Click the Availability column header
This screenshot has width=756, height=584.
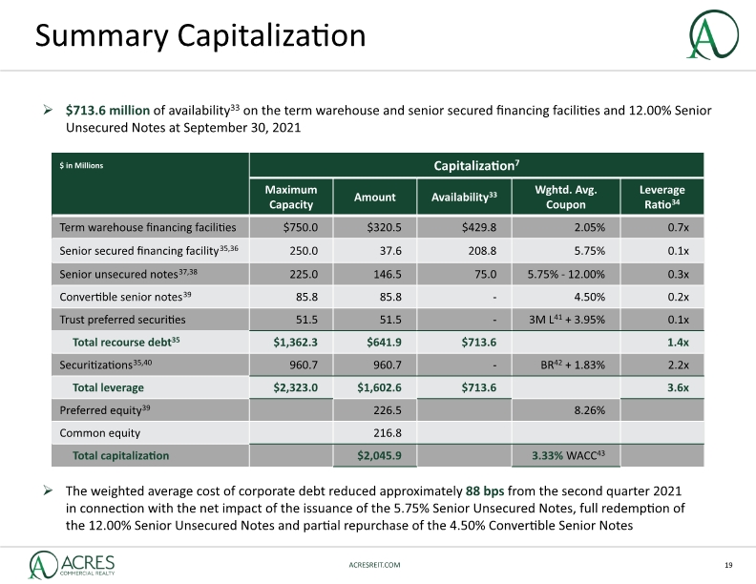tap(464, 197)
